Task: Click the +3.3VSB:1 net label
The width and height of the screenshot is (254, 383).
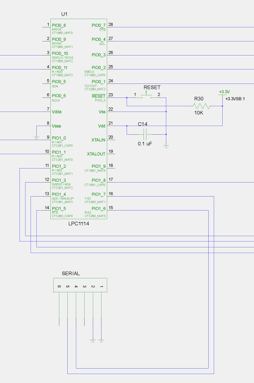Action: click(x=235, y=99)
